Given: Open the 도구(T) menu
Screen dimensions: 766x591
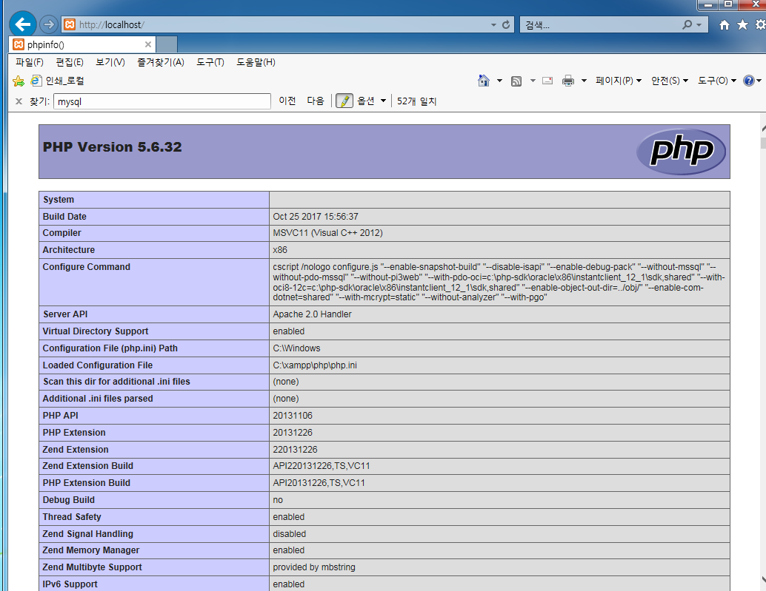Looking at the screenshot, I should pyautogui.click(x=210, y=62).
